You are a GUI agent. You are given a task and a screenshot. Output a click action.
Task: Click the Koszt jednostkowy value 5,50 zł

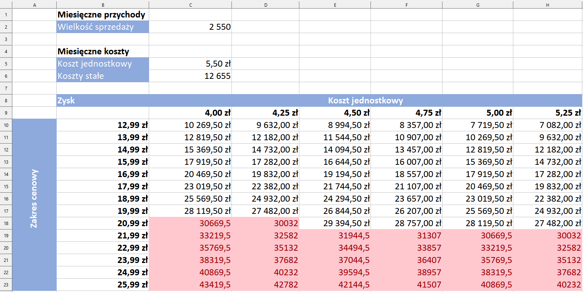pyautogui.click(x=190, y=64)
